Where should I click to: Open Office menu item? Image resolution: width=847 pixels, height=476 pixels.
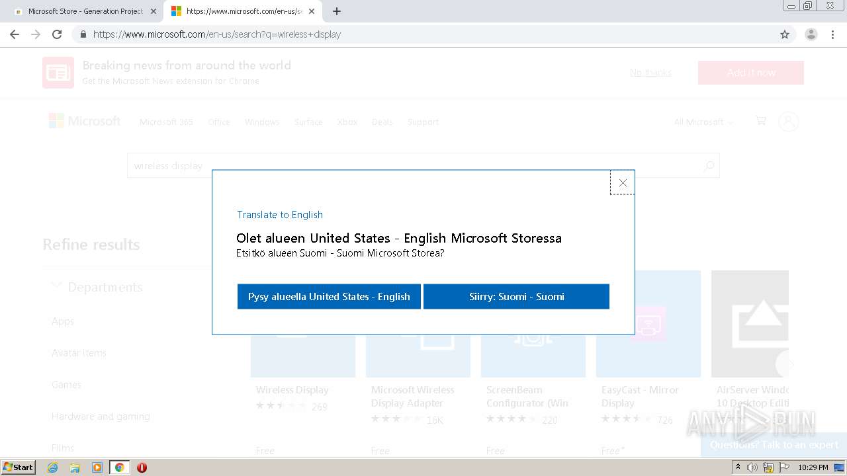(x=219, y=122)
